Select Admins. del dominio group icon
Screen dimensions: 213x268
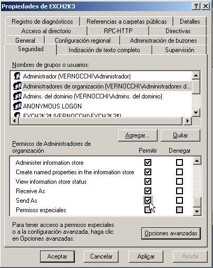(17, 96)
